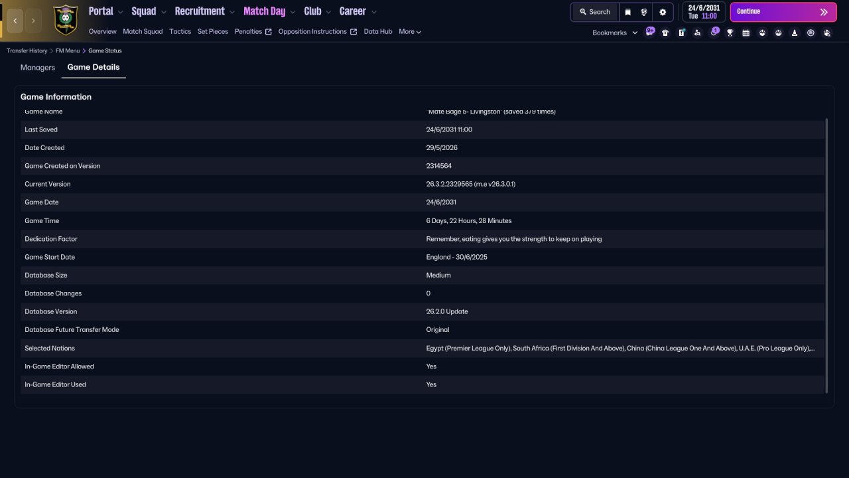The width and height of the screenshot is (849, 478).
Task: Click the tactics board bookmark icon
Action: coord(681,33)
